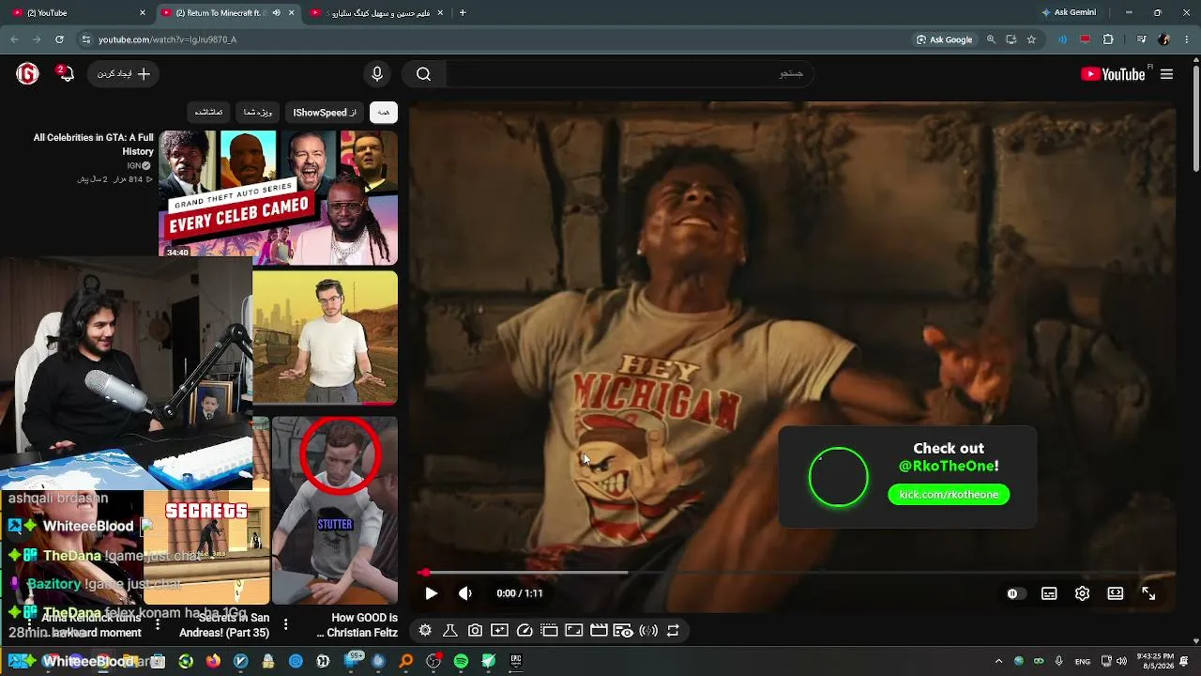Open the IGN channel link
1201x676 pixels.
click(139, 166)
